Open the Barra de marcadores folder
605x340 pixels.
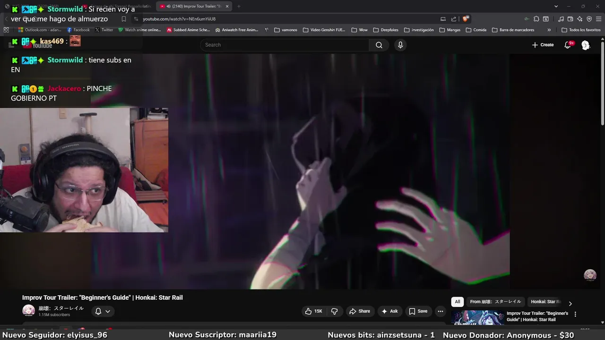click(x=513, y=30)
